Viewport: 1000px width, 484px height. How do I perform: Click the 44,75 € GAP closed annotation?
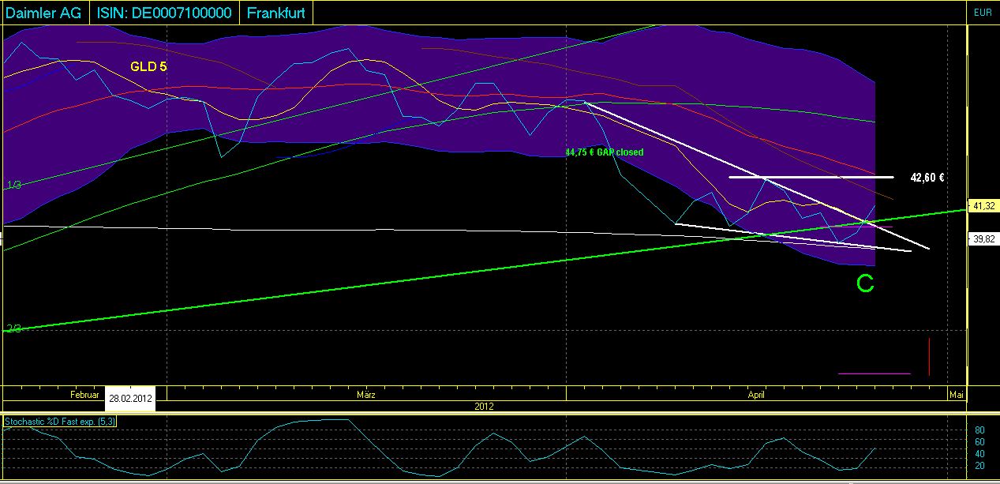pos(605,152)
